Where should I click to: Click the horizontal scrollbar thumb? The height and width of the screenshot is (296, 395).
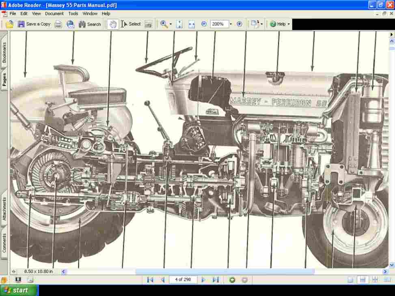pos(225,272)
